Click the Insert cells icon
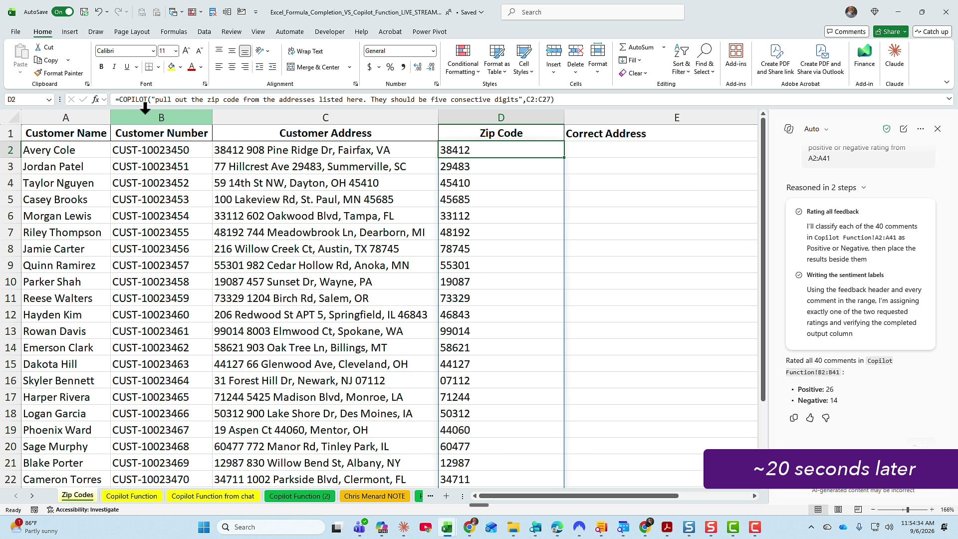 [553, 51]
